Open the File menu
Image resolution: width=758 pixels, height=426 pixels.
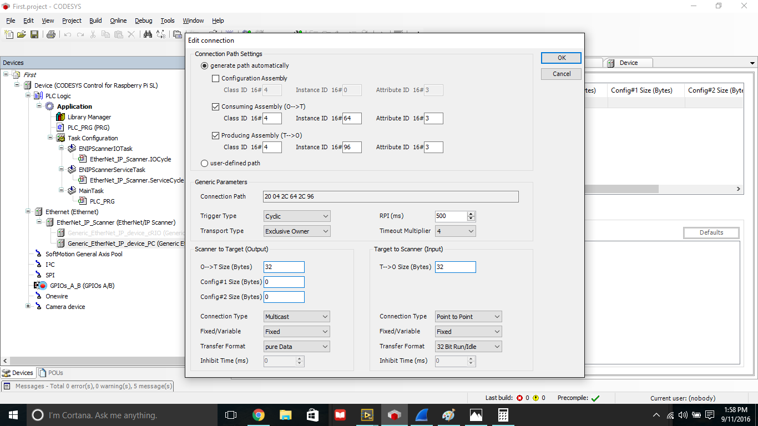[x=11, y=21]
